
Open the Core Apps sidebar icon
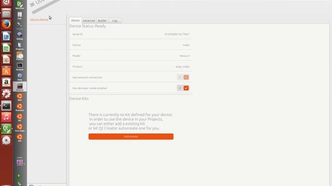[20, 128]
